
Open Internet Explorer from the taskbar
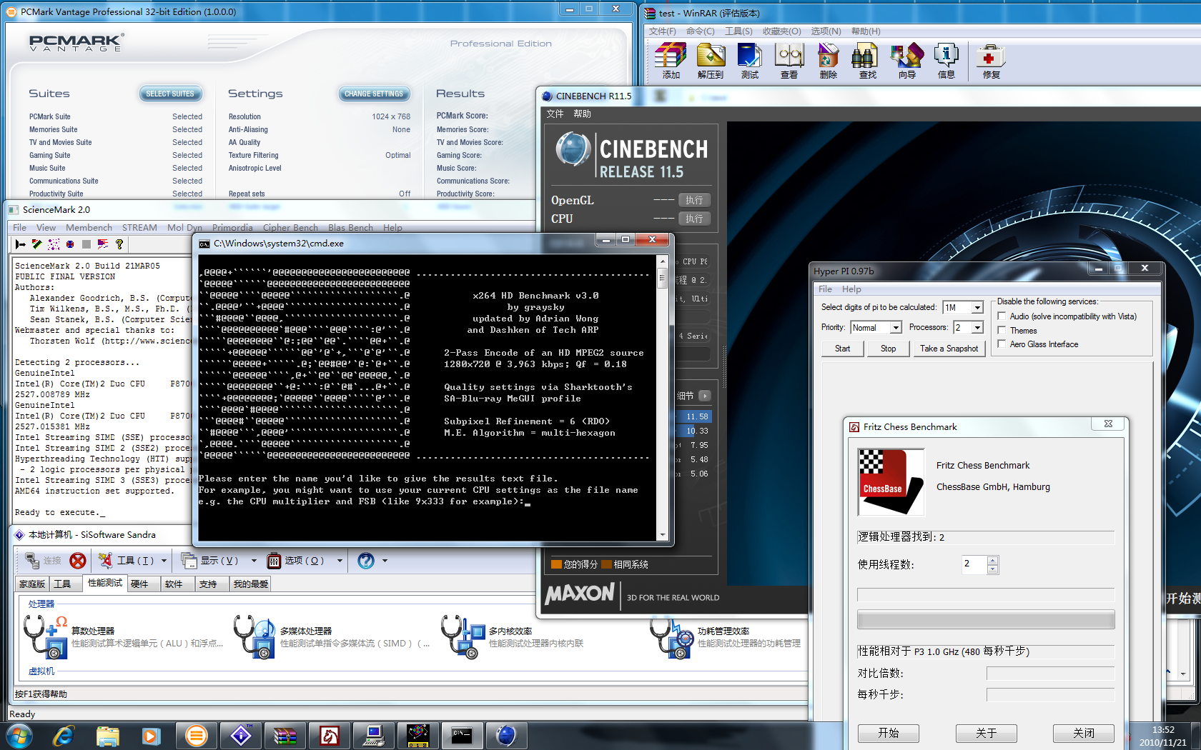tap(64, 735)
